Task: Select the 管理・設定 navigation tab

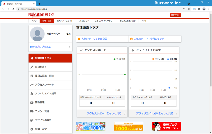Action: tap(47, 21)
